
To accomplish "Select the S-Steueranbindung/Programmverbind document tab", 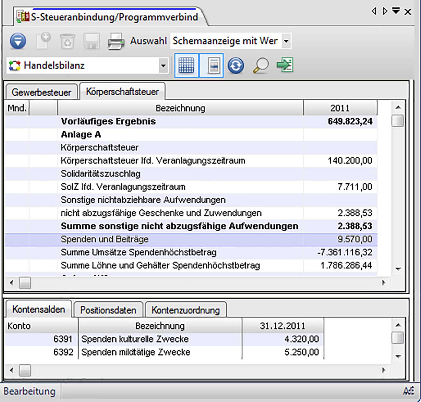I will [x=110, y=17].
